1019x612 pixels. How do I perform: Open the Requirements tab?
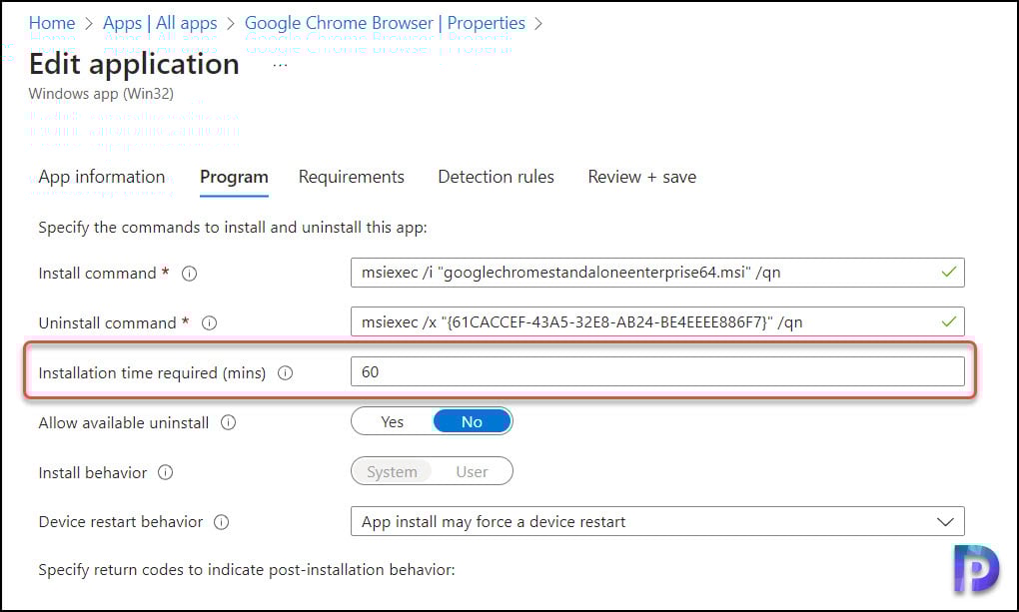tap(351, 177)
